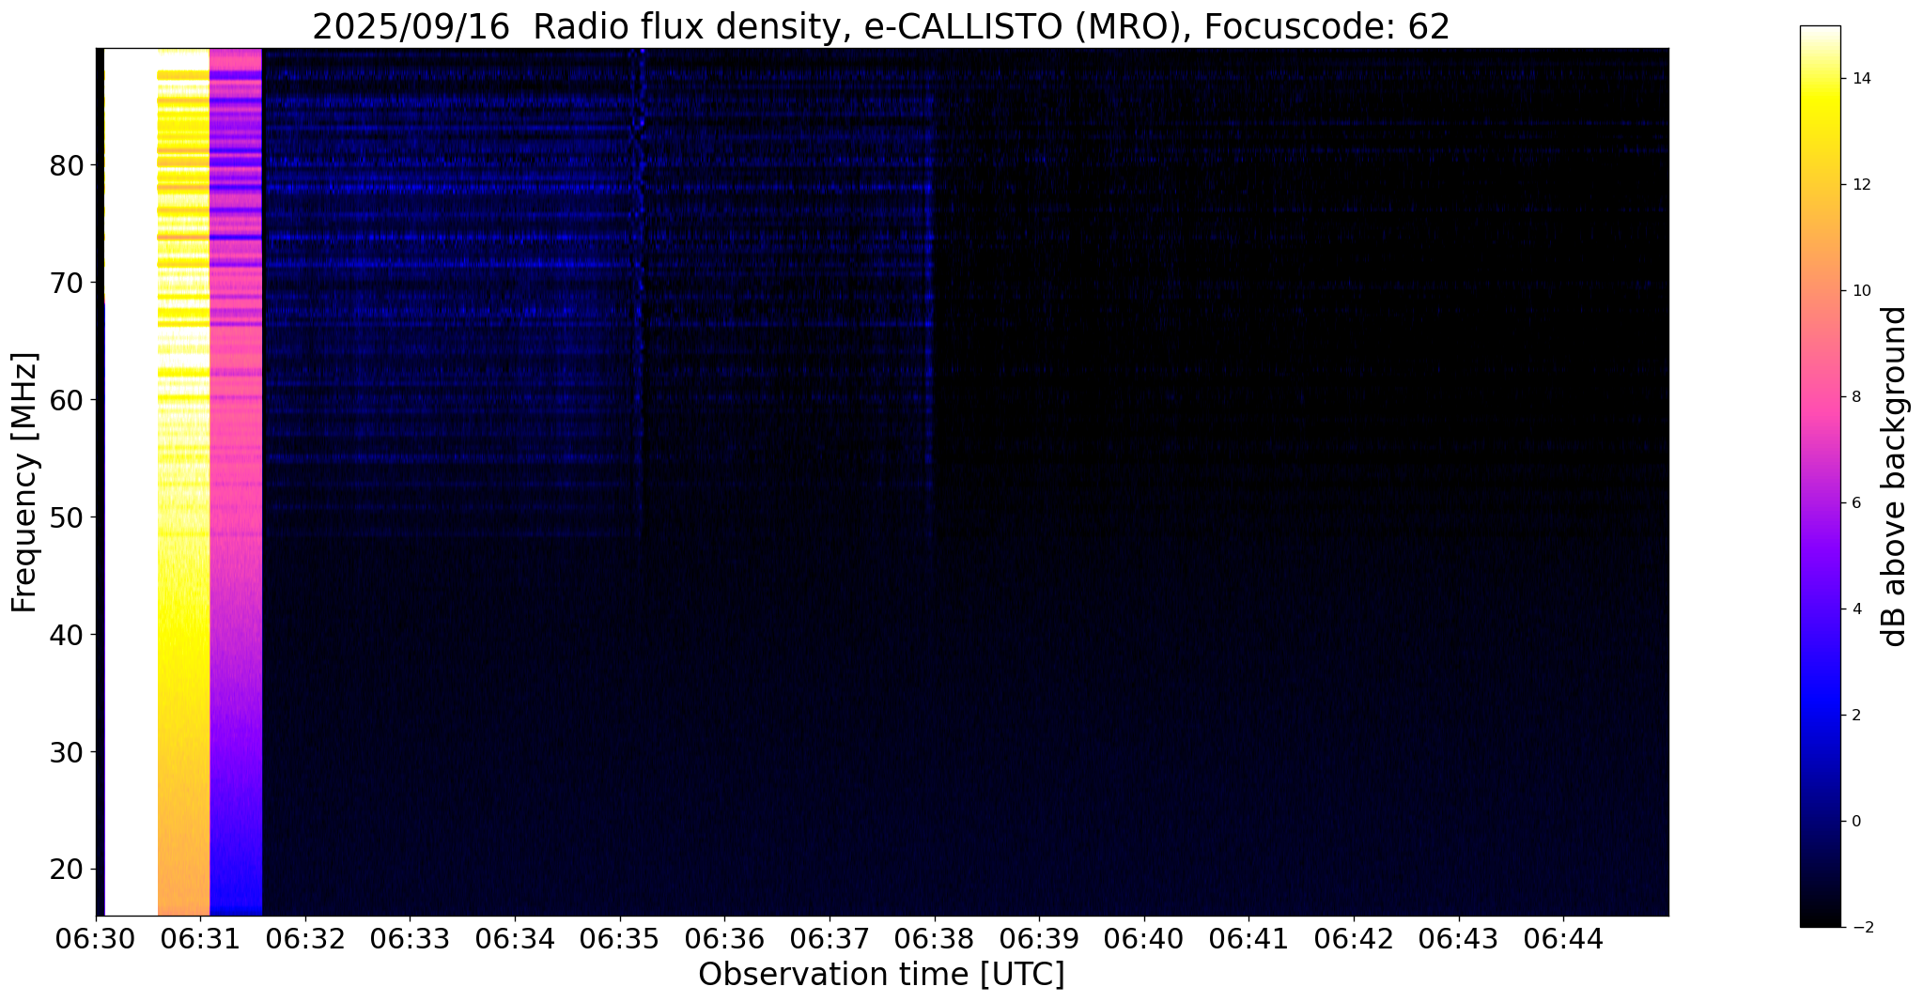
Task: Click the 06:44 time tick label
Action: [x=1563, y=938]
